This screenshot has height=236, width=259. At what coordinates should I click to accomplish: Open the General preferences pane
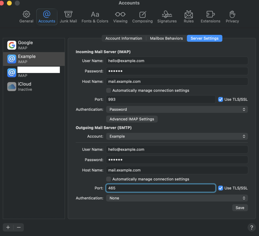click(x=26, y=17)
